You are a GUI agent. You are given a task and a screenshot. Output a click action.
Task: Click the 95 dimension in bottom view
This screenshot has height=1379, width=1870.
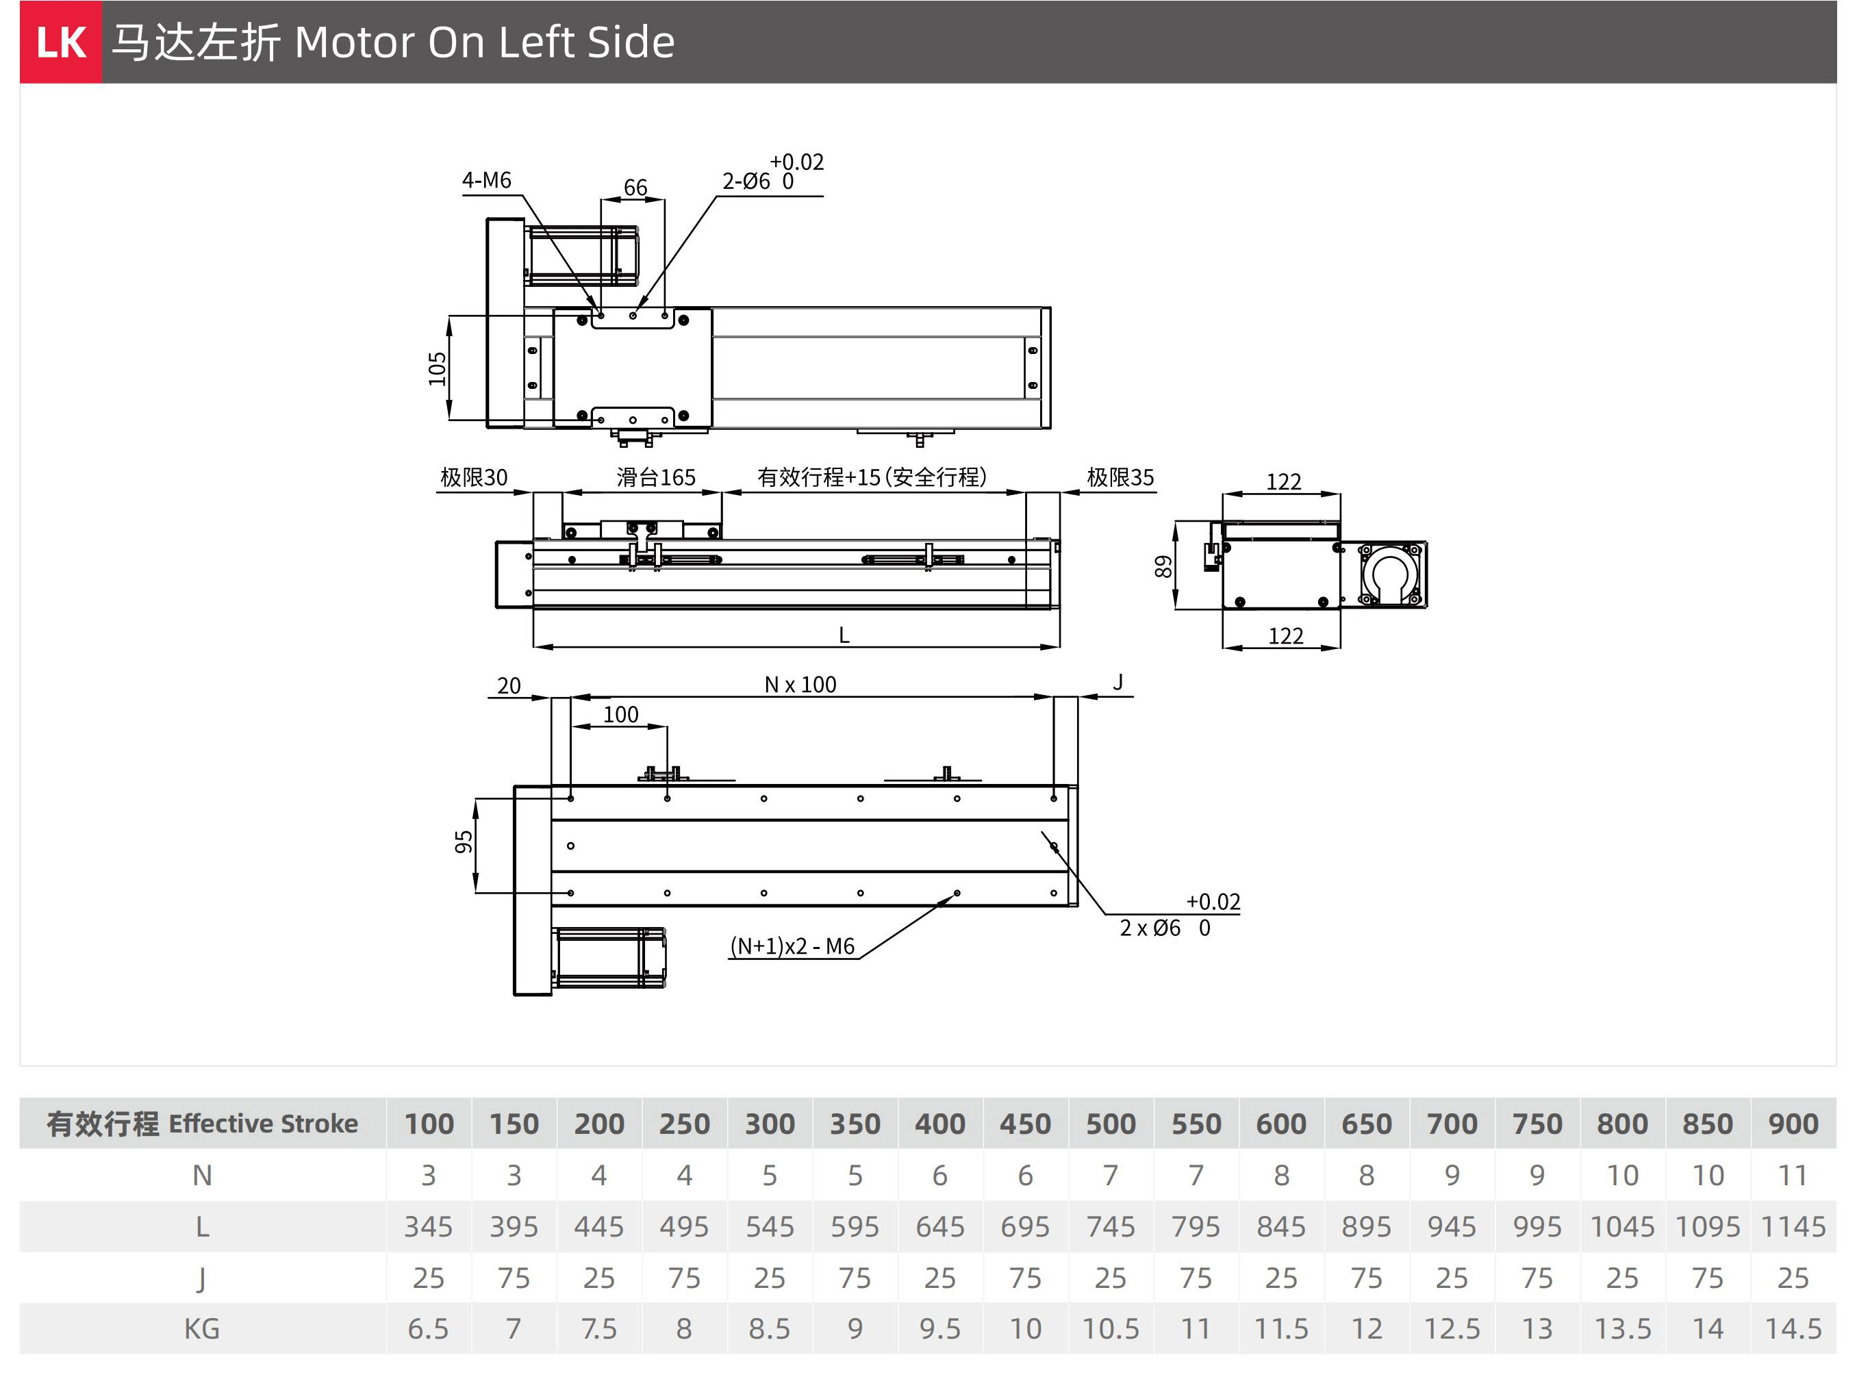(x=464, y=842)
